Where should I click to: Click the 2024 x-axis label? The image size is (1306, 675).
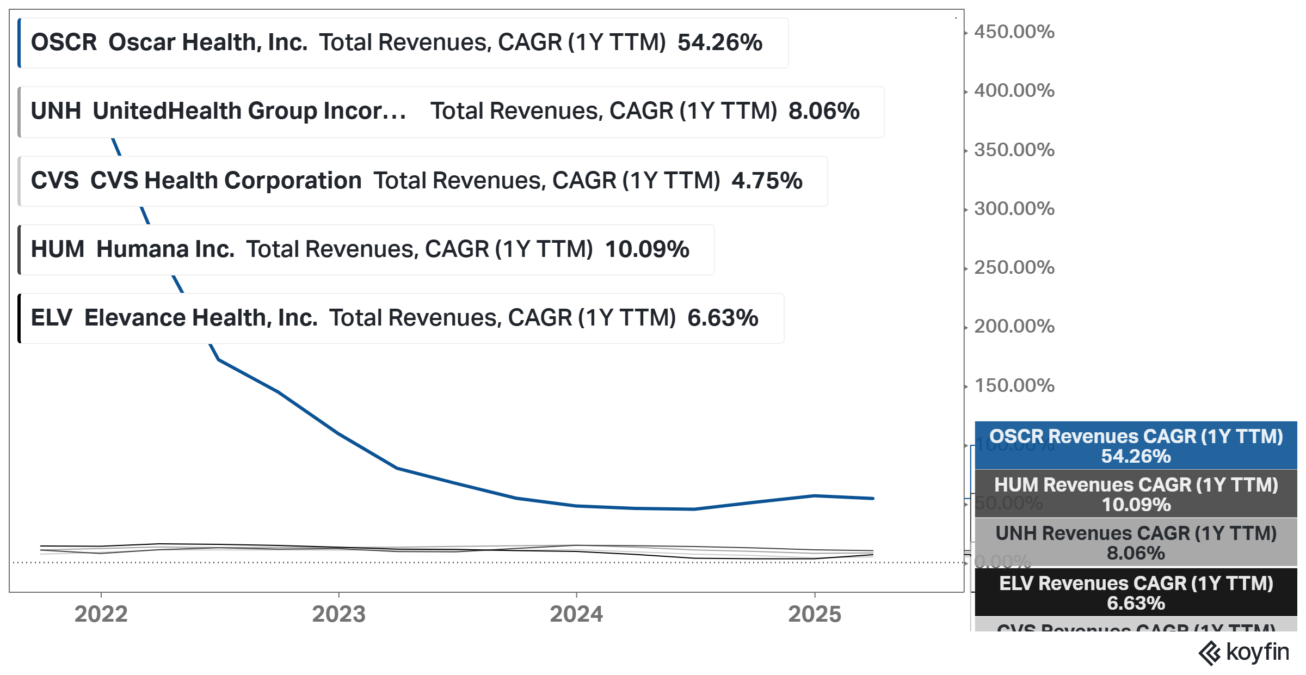click(x=576, y=614)
